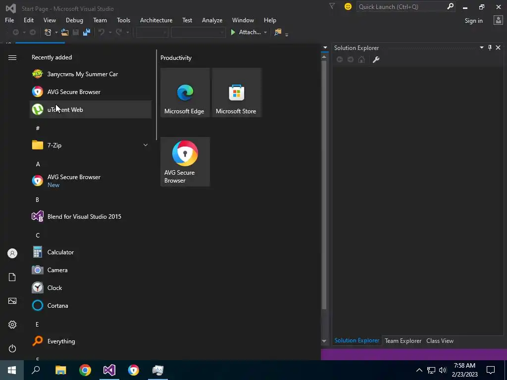Image resolution: width=507 pixels, height=380 pixels.
Task: Open the AVG Secure Browser tile
Action: tap(185, 162)
